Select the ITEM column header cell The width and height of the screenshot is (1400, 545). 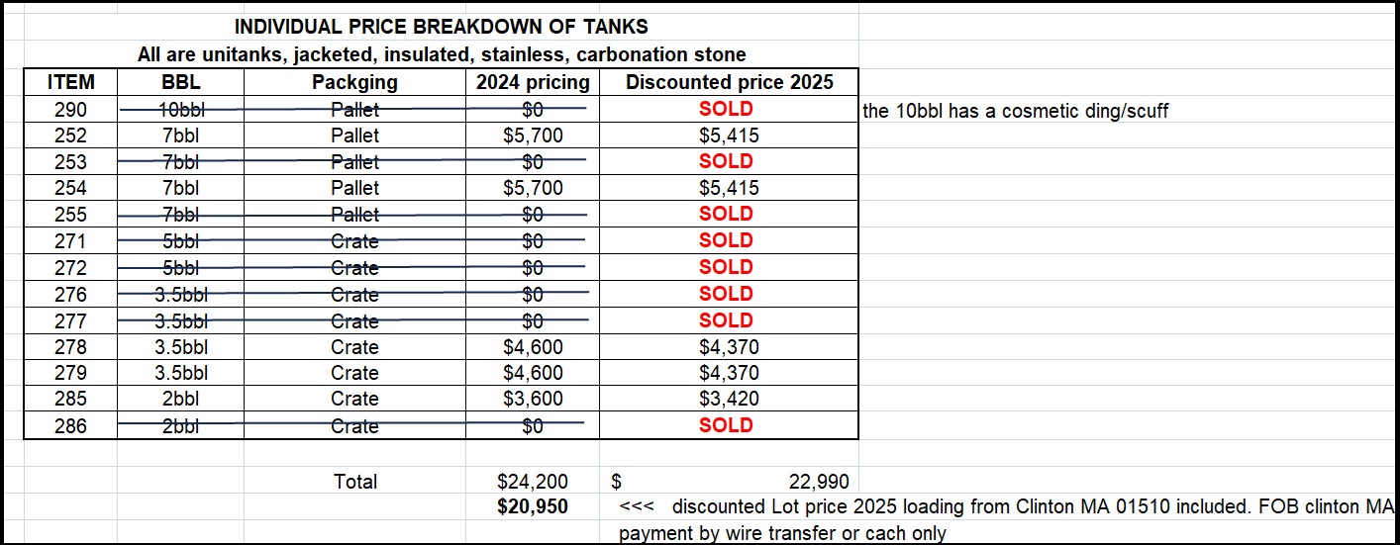pos(70,82)
